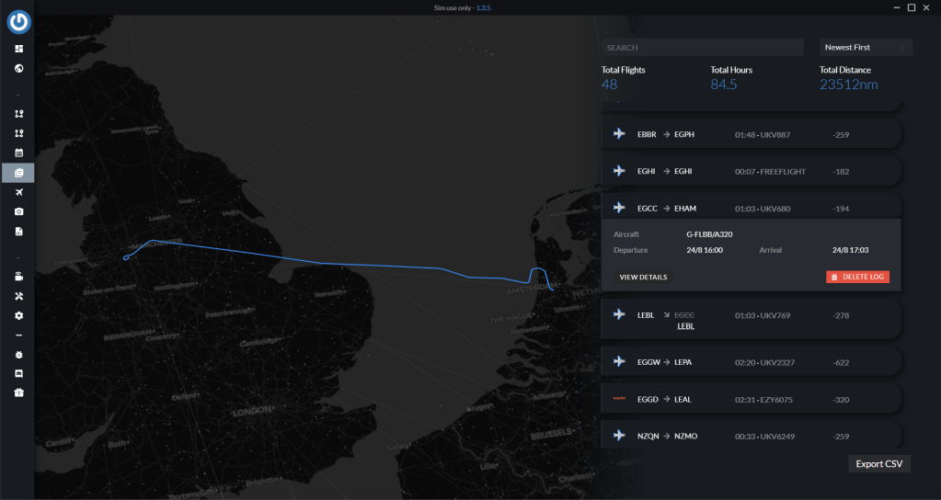Click the Search input field
The height and width of the screenshot is (500, 941).
pyautogui.click(x=703, y=47)
